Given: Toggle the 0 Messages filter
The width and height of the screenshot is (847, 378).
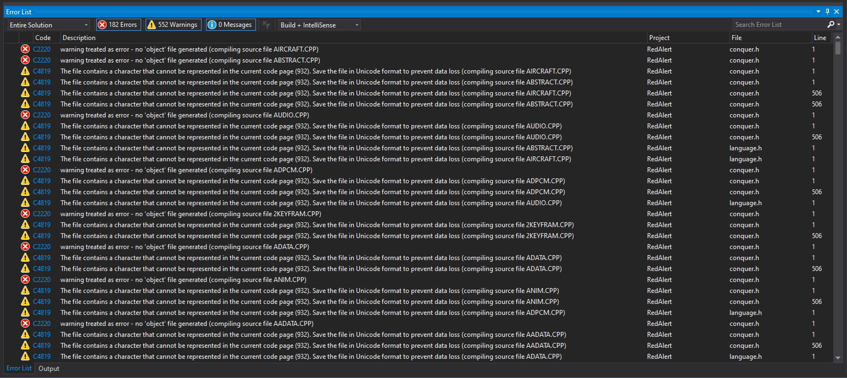Looking at the screenshot, I should tap(230, 24).
